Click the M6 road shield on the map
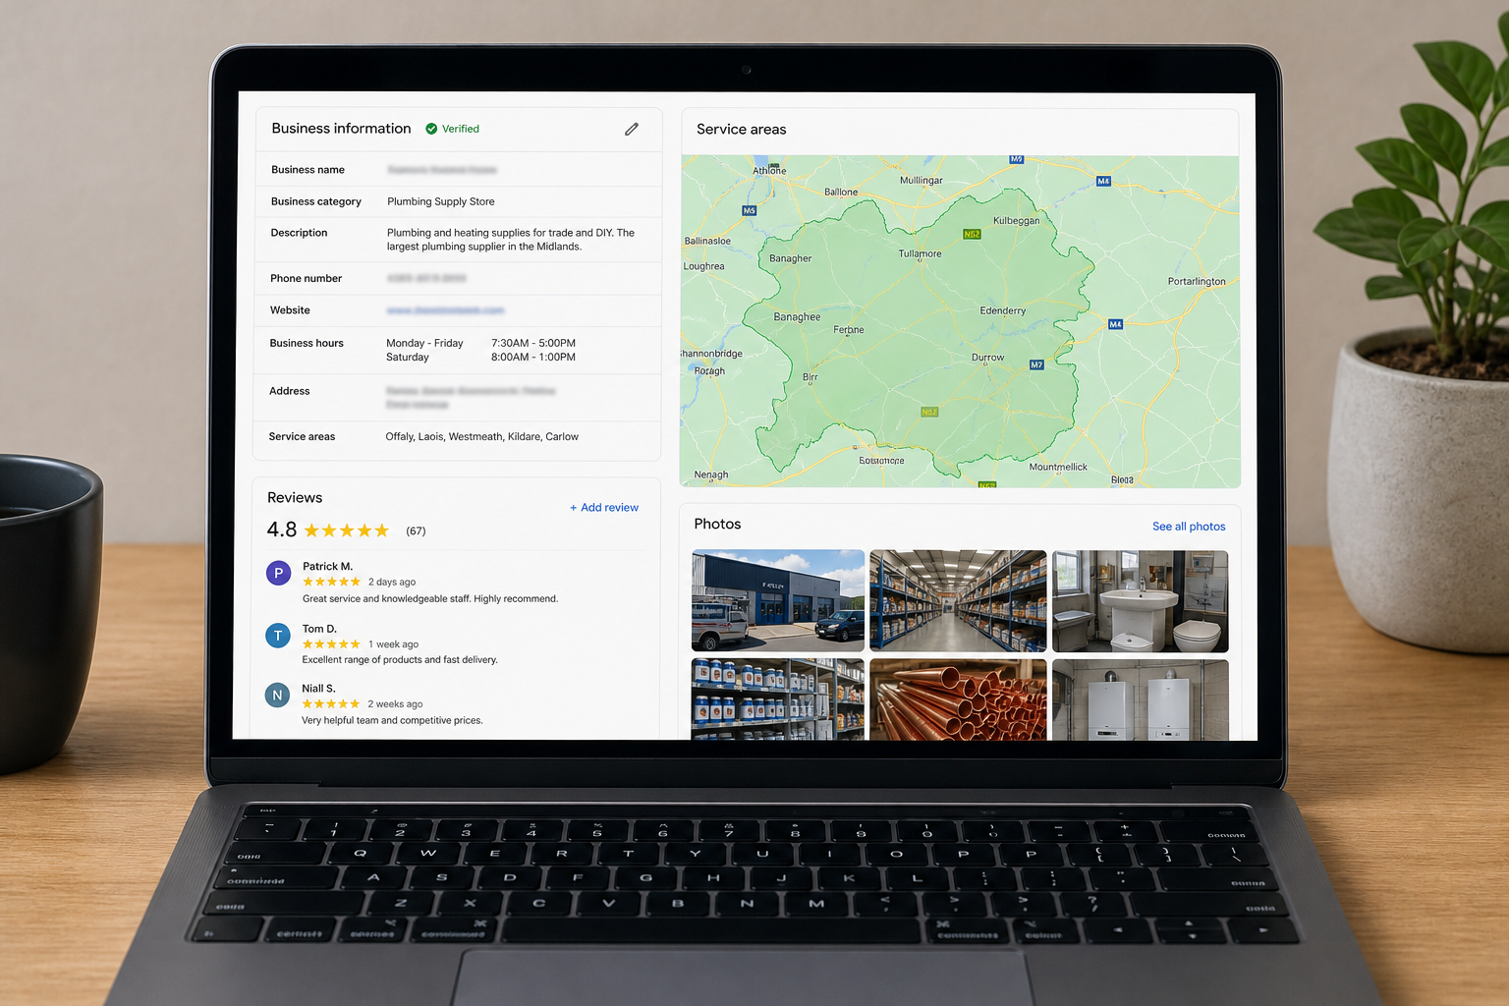This screenshot has width=1509, height=1006. (x=750, y=210)
